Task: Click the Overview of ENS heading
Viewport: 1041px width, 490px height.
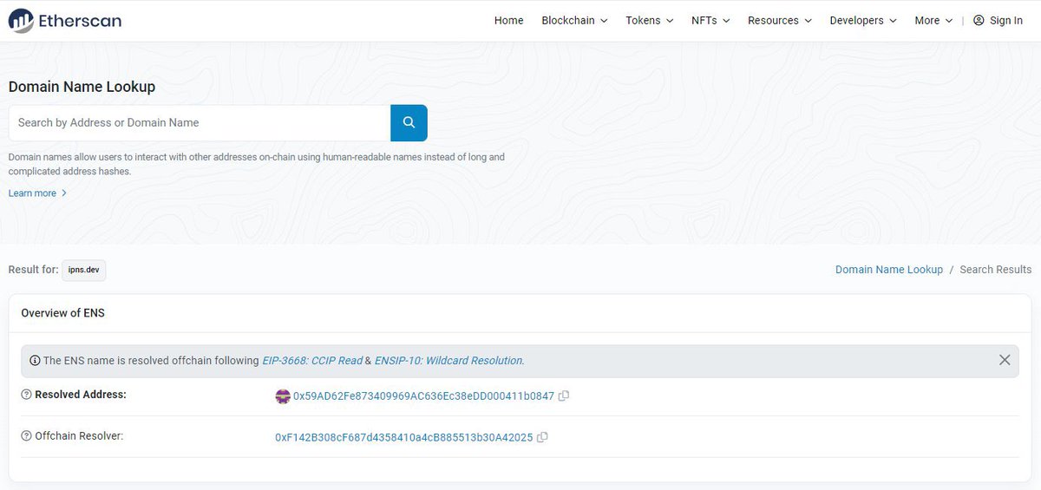Action: [62, 313]
